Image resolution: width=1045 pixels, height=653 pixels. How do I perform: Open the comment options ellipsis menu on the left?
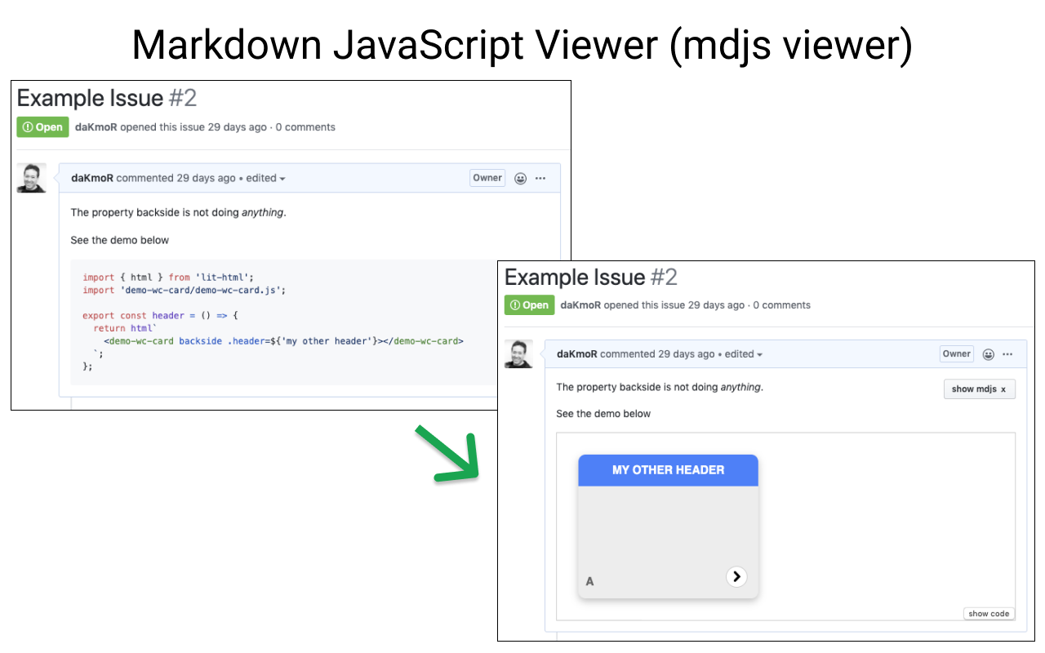point(540,178)
